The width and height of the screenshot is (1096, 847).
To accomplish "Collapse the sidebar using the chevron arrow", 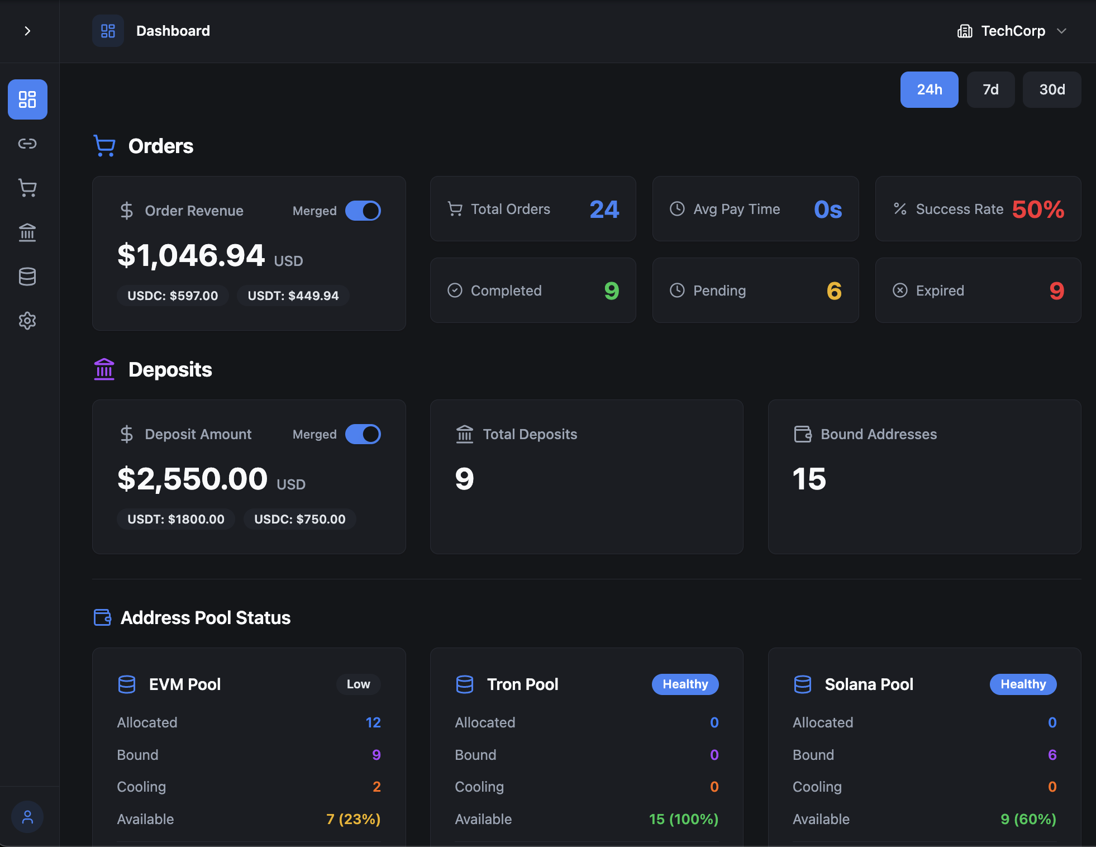I will click(28, 31).
